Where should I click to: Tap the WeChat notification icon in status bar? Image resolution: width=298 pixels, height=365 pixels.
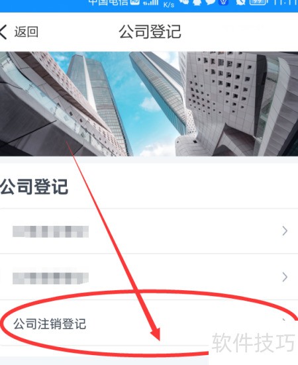tap(184, 2)
